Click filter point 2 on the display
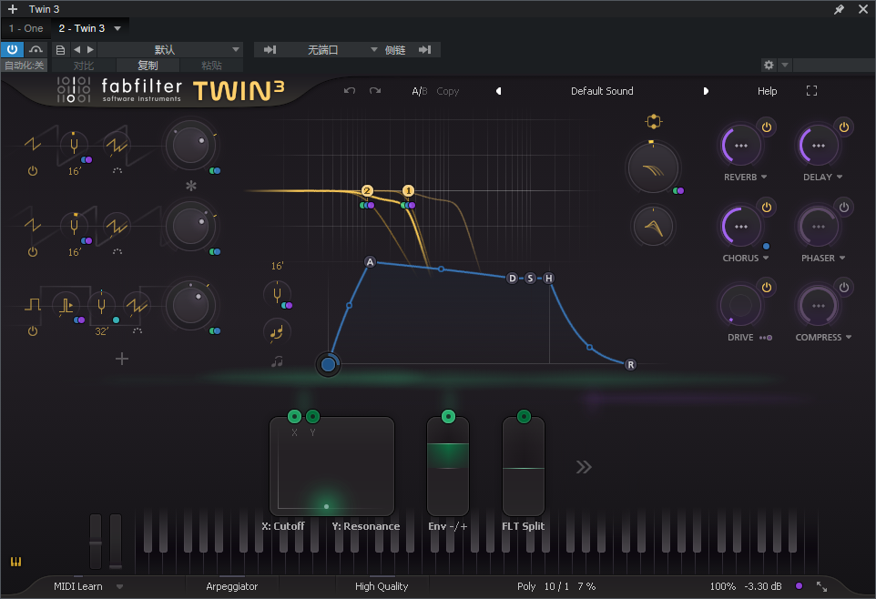This screenshot has width=876, height=599. click(x=367, y=191)
